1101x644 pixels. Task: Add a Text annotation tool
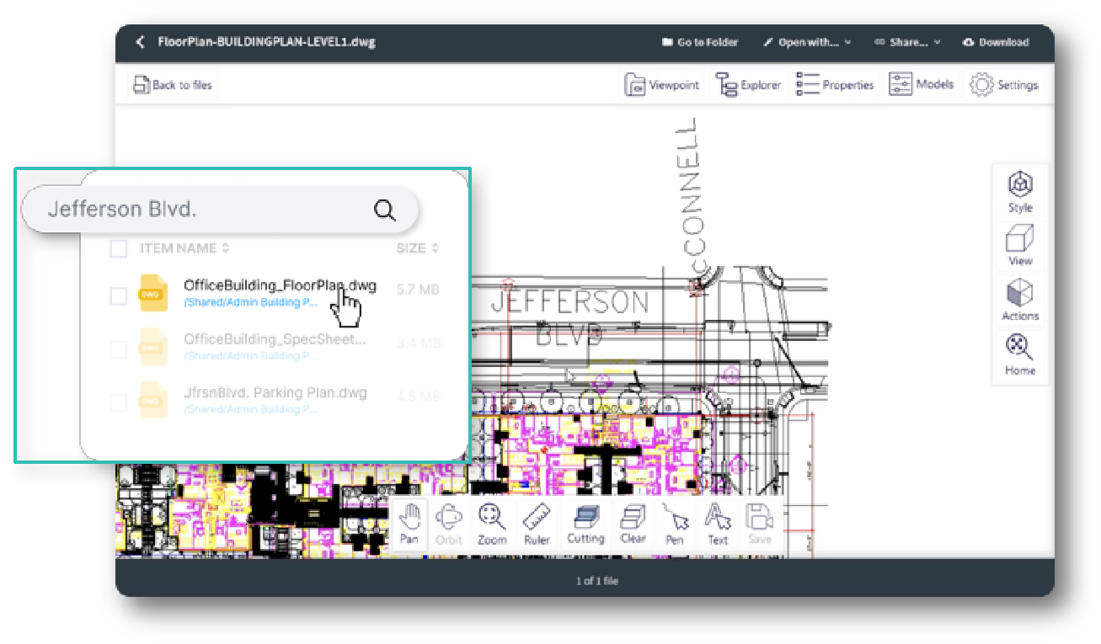tap(718, 524)
